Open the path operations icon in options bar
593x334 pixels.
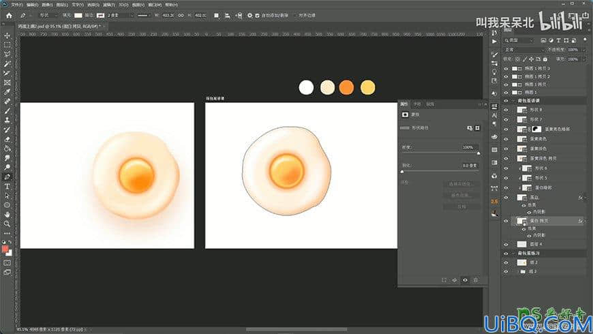point(216,16)
